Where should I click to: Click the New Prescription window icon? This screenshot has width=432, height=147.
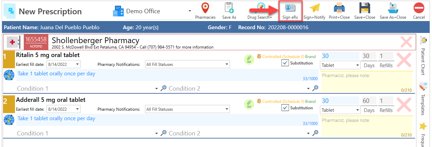[10, 11]
